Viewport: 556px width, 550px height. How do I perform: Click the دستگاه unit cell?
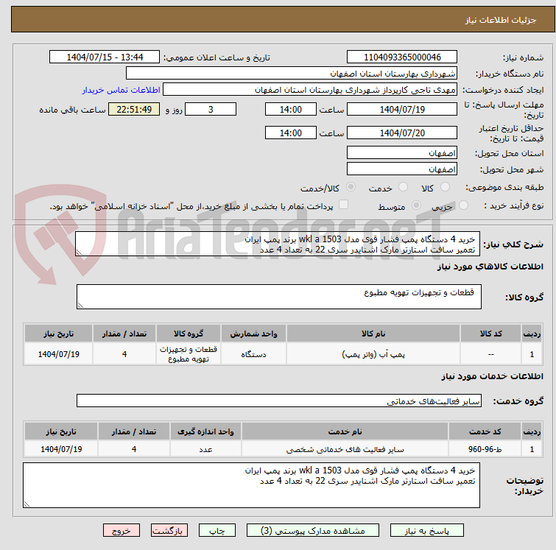(253, 354)
